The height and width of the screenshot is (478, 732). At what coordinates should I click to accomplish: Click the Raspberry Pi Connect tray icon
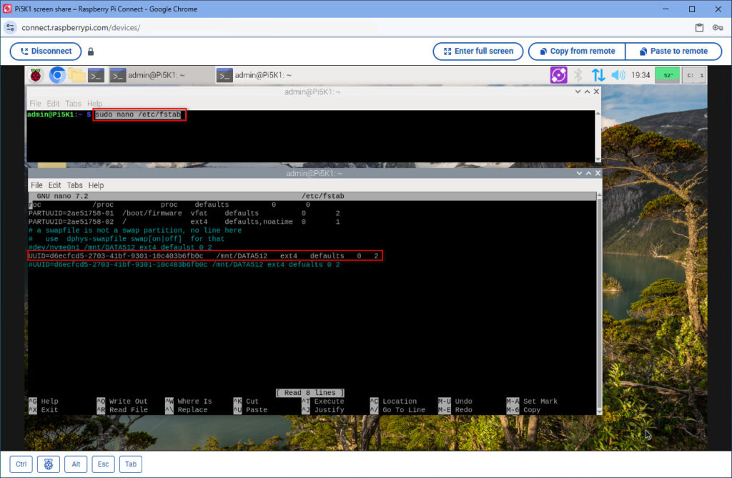tap(558, 75)
